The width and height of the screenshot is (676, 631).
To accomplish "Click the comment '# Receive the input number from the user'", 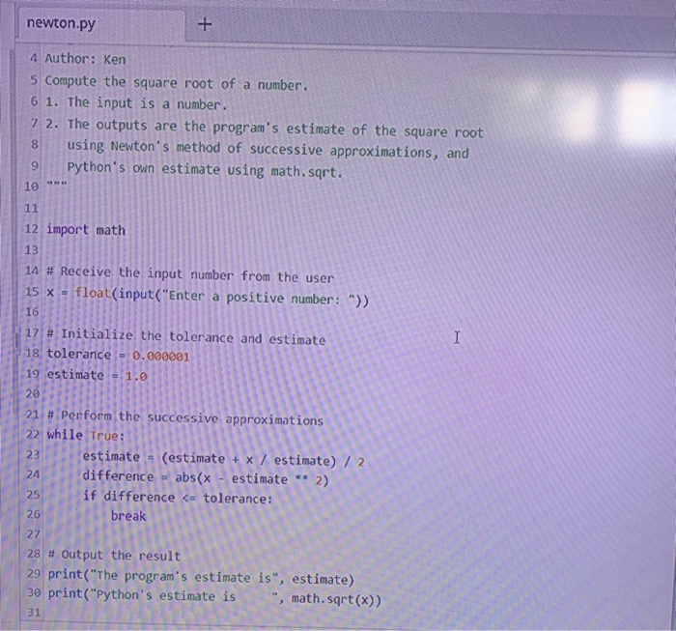I will pyautogui.click(x=190, y=274).
